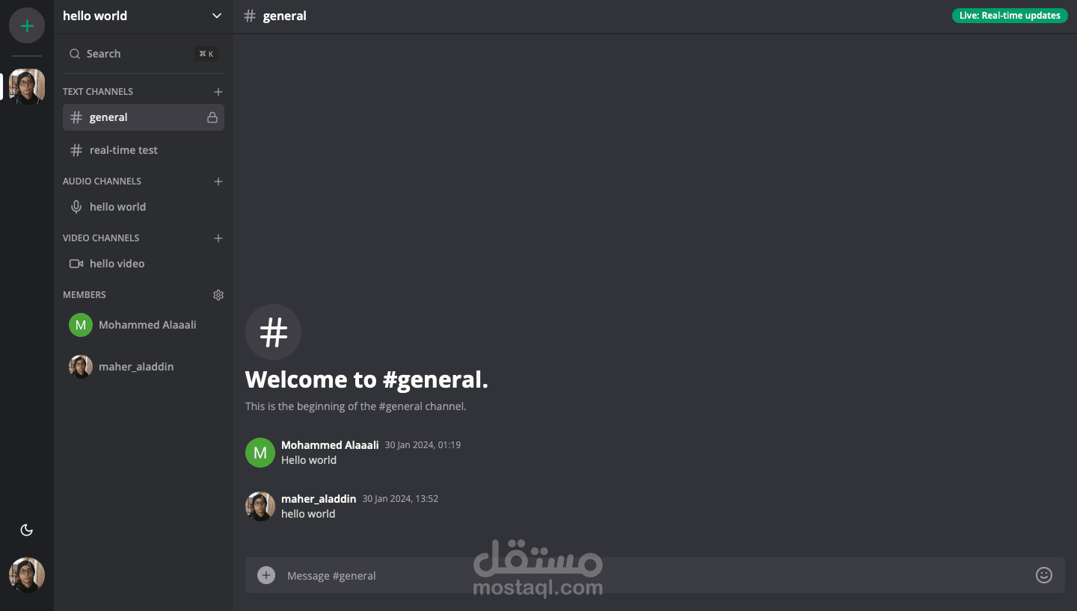Add a new video channel with plus icon

click(218, 238)
